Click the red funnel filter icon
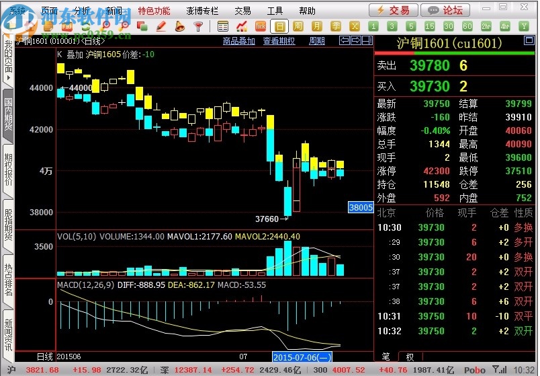540x376 pixels. click(198, 26)
